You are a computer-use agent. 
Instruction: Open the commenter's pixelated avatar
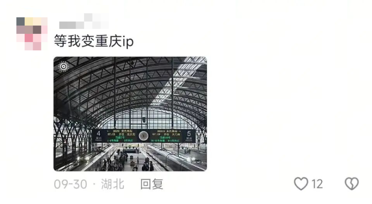click(x=32, y=33)
